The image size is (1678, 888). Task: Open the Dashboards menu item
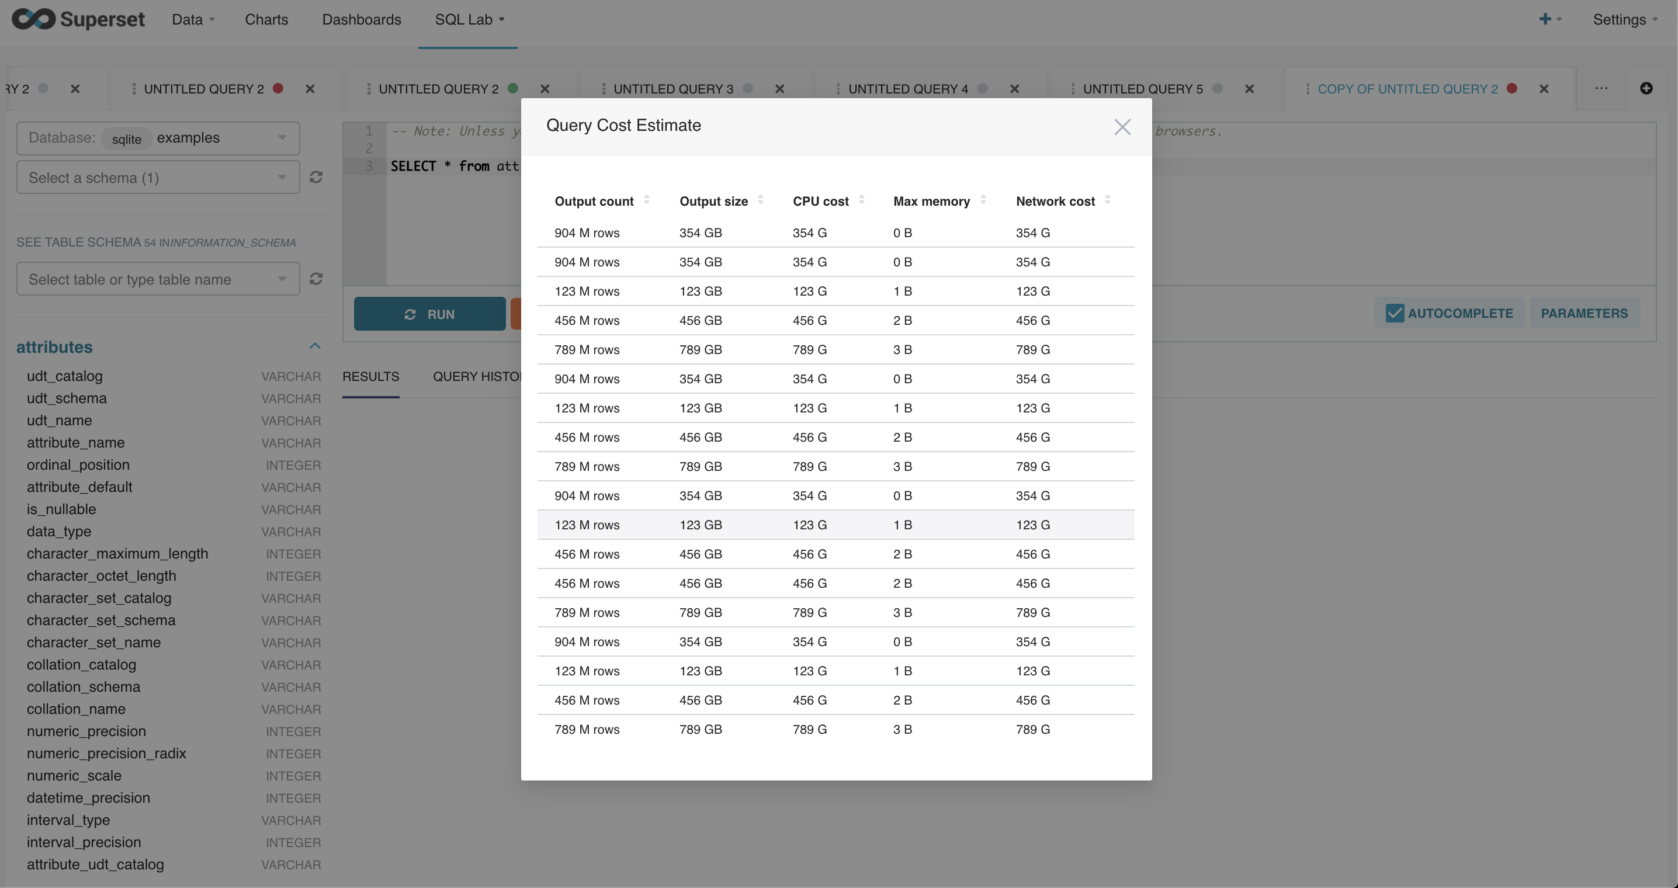tap(362, 19)
